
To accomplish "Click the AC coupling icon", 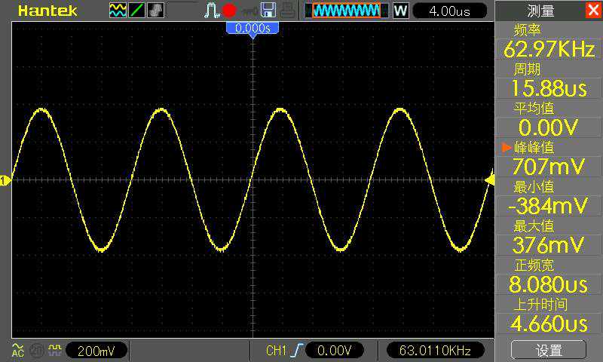I will [17, 350].
